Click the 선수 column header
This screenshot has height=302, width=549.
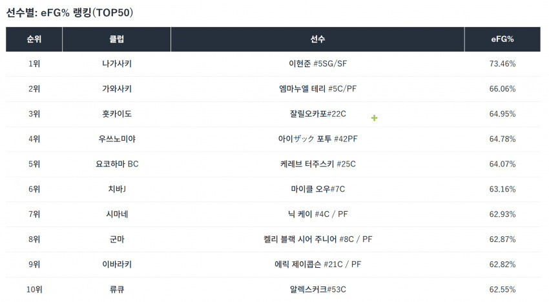pyautogui.click(x=318, y=39)
